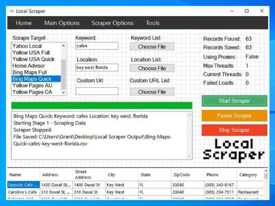275x206 pixels.
Task: Click log output scrollbar up arrow
Action: point(189,115)
